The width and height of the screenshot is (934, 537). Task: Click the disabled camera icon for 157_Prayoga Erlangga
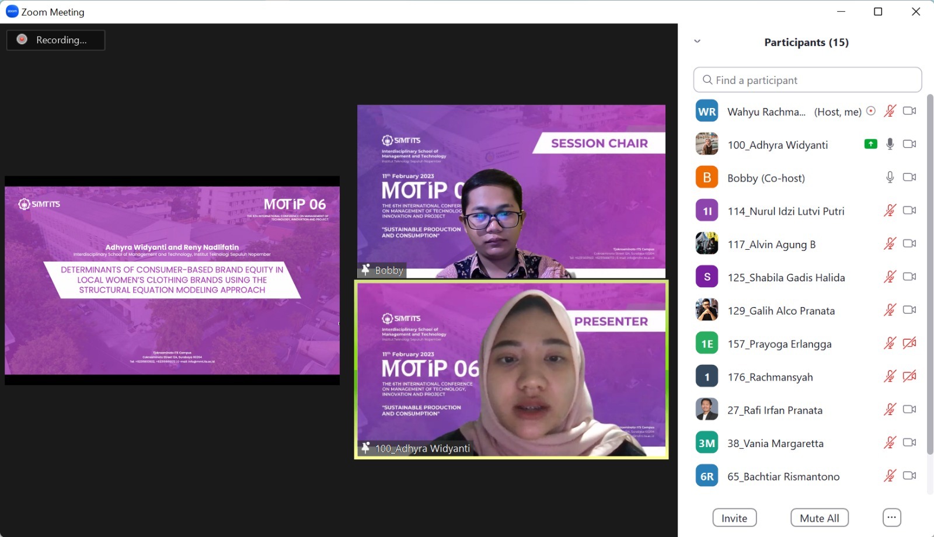pos(909,343)
